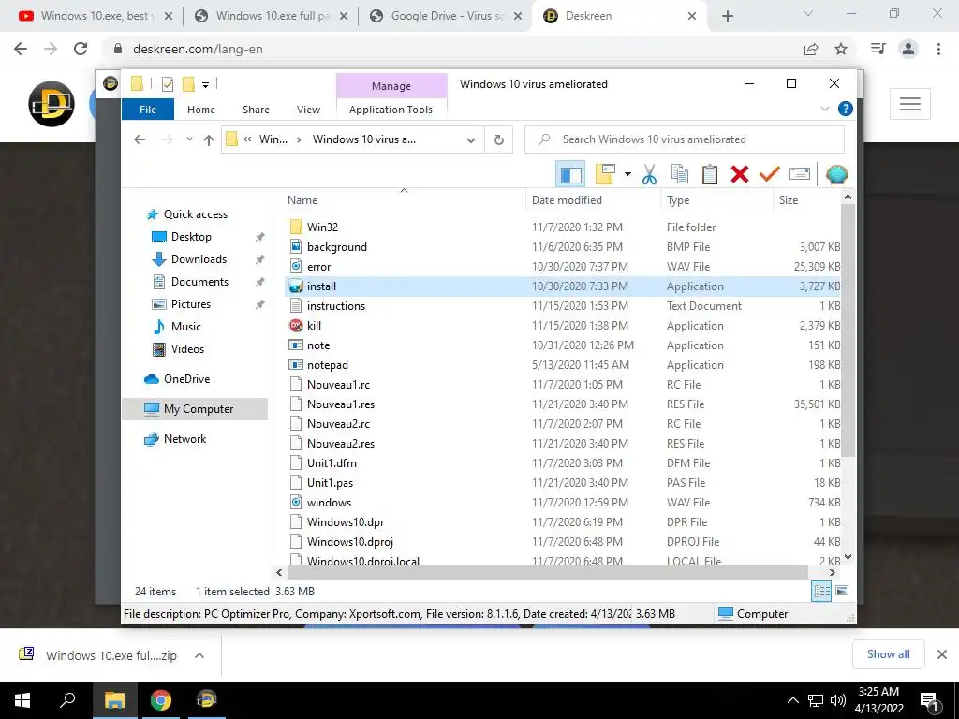Select the kill application file
Viewport: 959px width, 719px height.
coord(314,325)
